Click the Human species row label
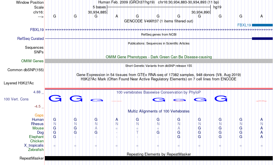The image size is (273, 165). pyautogui.click(x=38, y=119)
